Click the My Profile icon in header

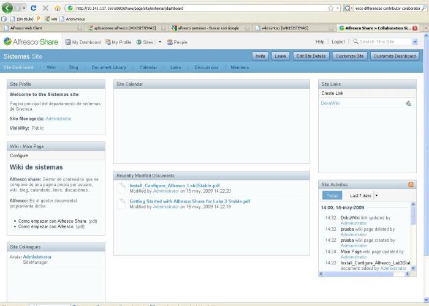click(107, 42)
